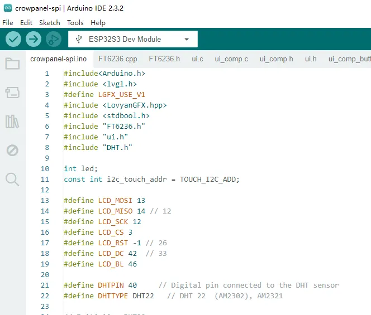Open the File menu
Viewport: 371px width, 315px height.
(8, 23)
